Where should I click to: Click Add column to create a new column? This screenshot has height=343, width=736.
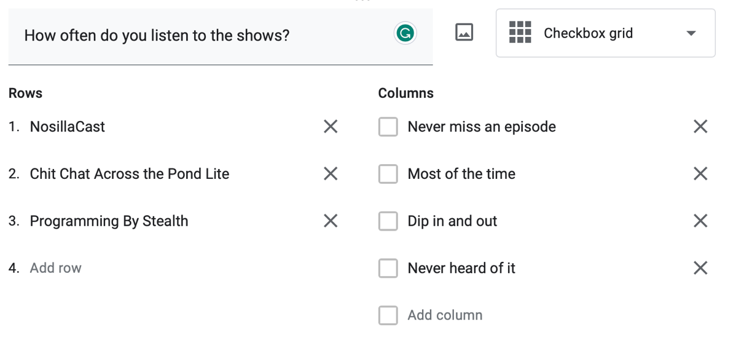[445, 315]
